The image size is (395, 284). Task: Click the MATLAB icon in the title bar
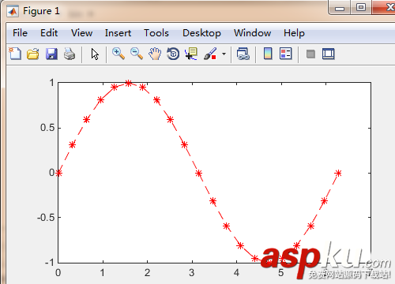click(13, 11)
